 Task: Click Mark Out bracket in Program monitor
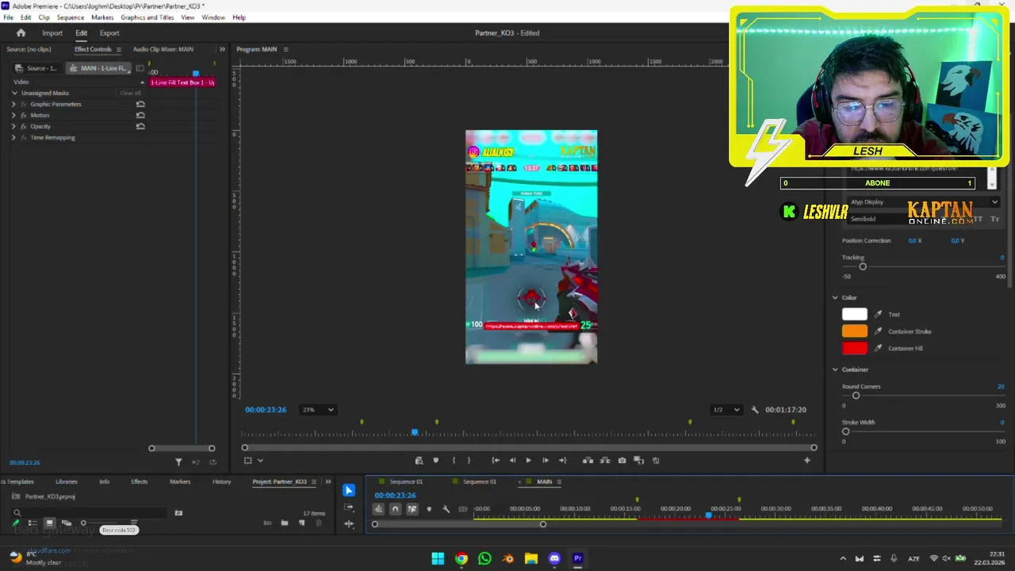(x=469, y=460)
